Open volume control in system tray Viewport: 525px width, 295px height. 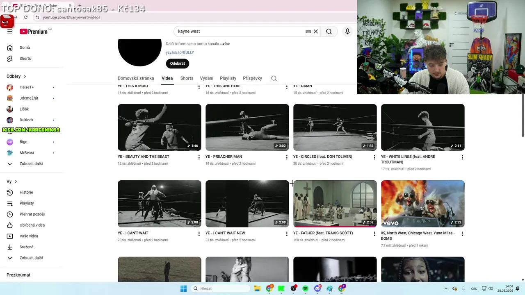point(491,288)
